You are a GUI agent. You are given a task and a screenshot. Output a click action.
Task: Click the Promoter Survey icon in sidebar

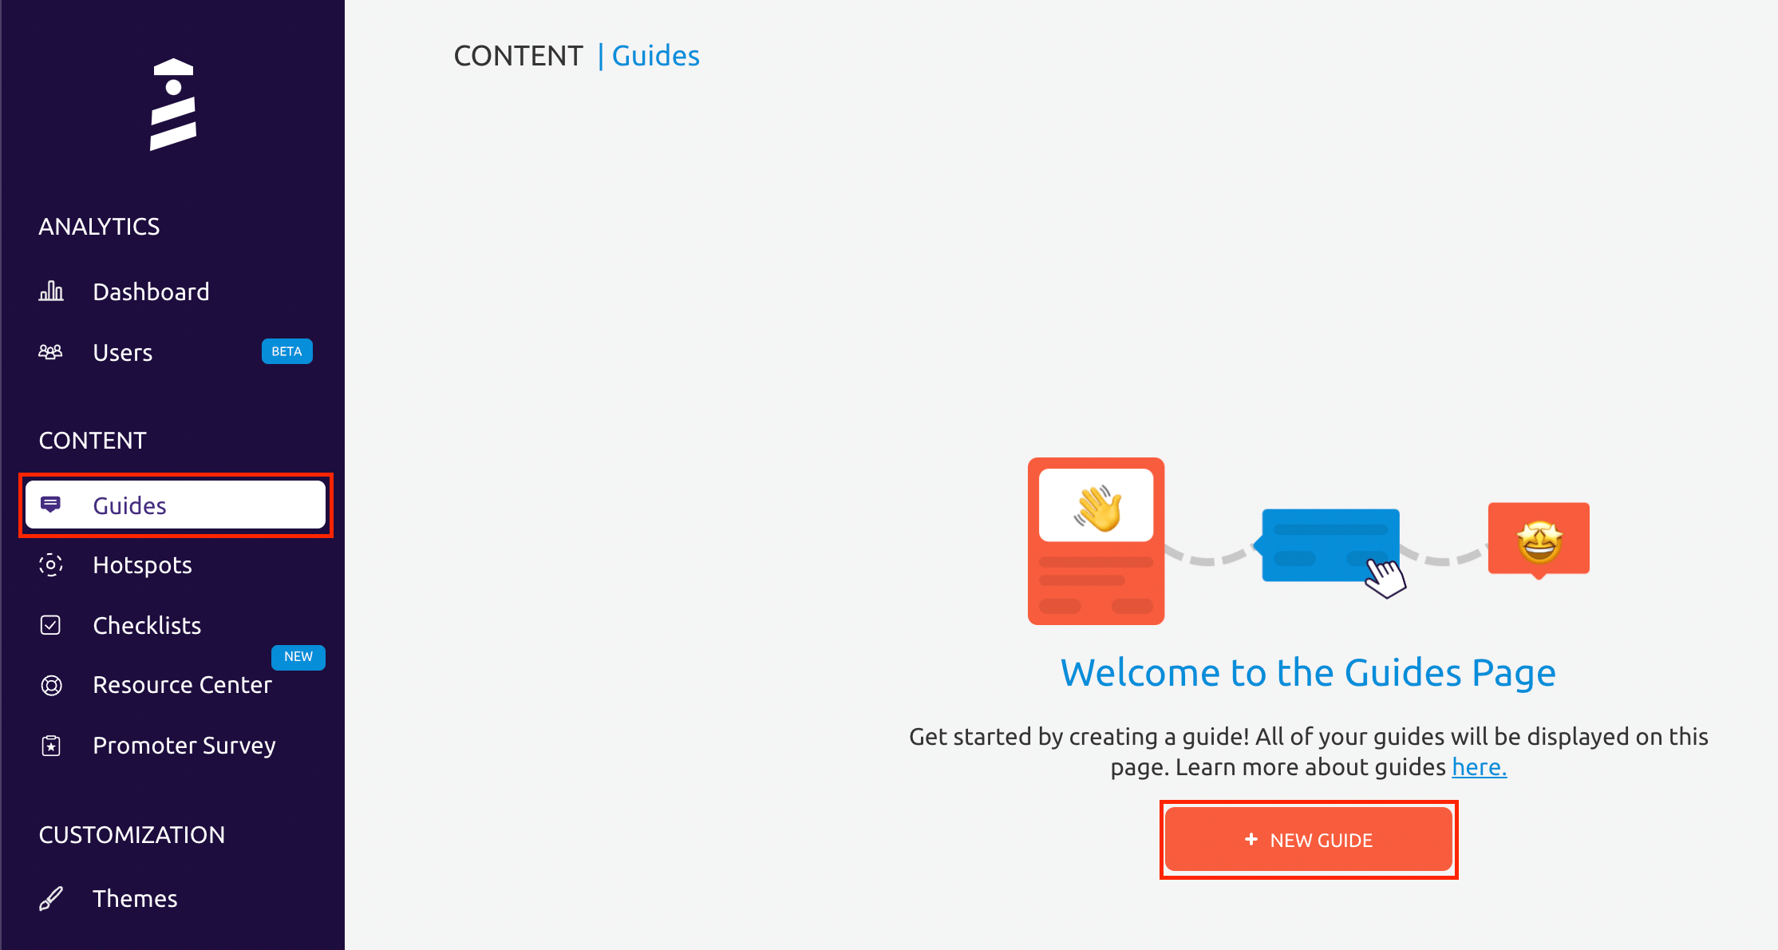52,744
